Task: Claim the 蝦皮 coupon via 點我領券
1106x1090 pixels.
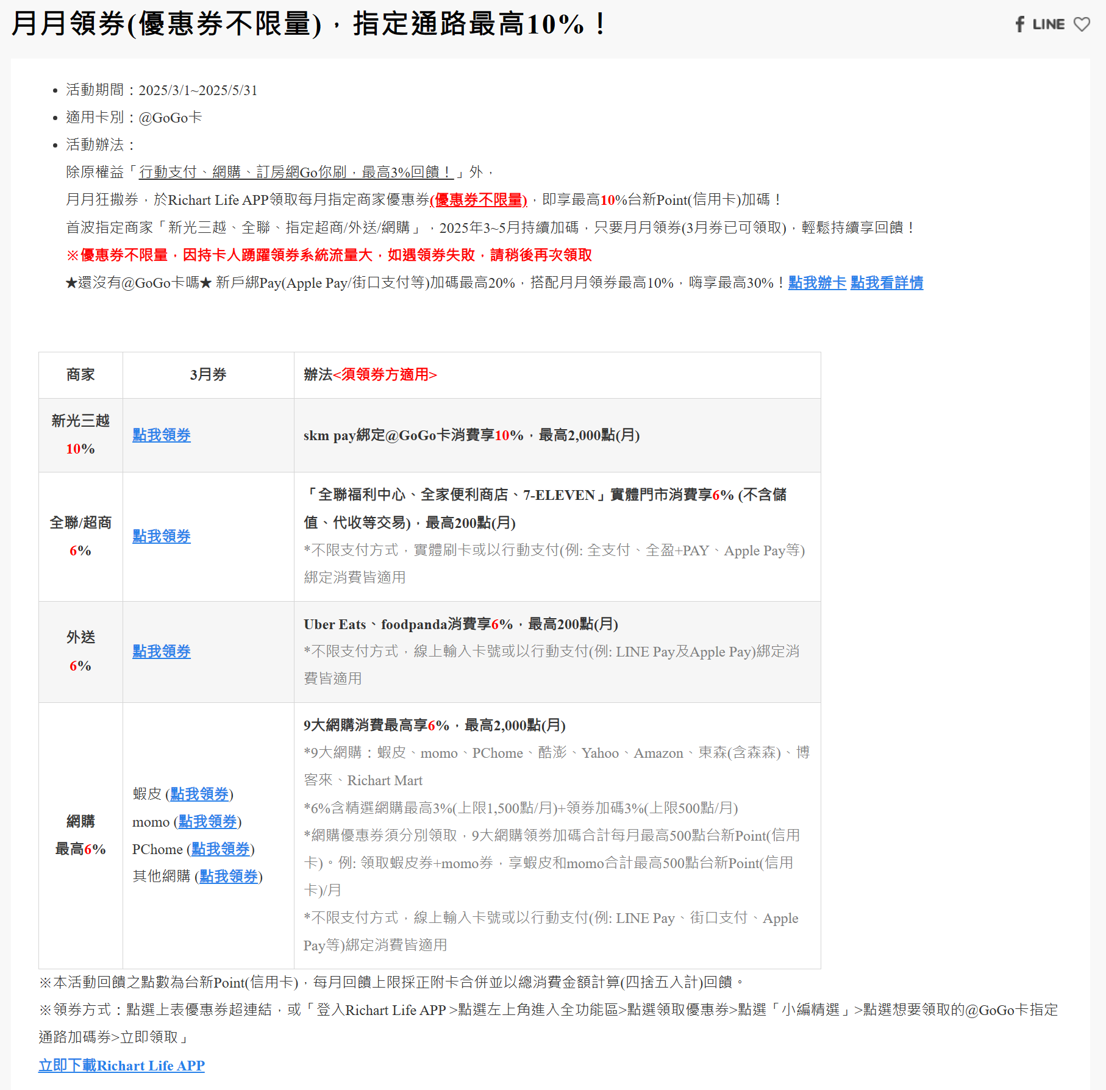Action: 199,794
